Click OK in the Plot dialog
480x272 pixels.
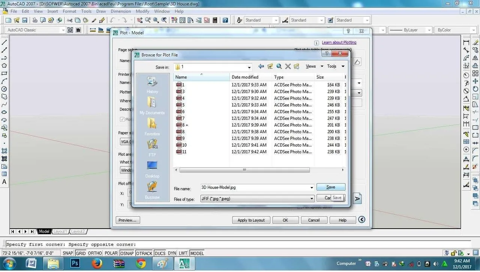click(285, 220)
